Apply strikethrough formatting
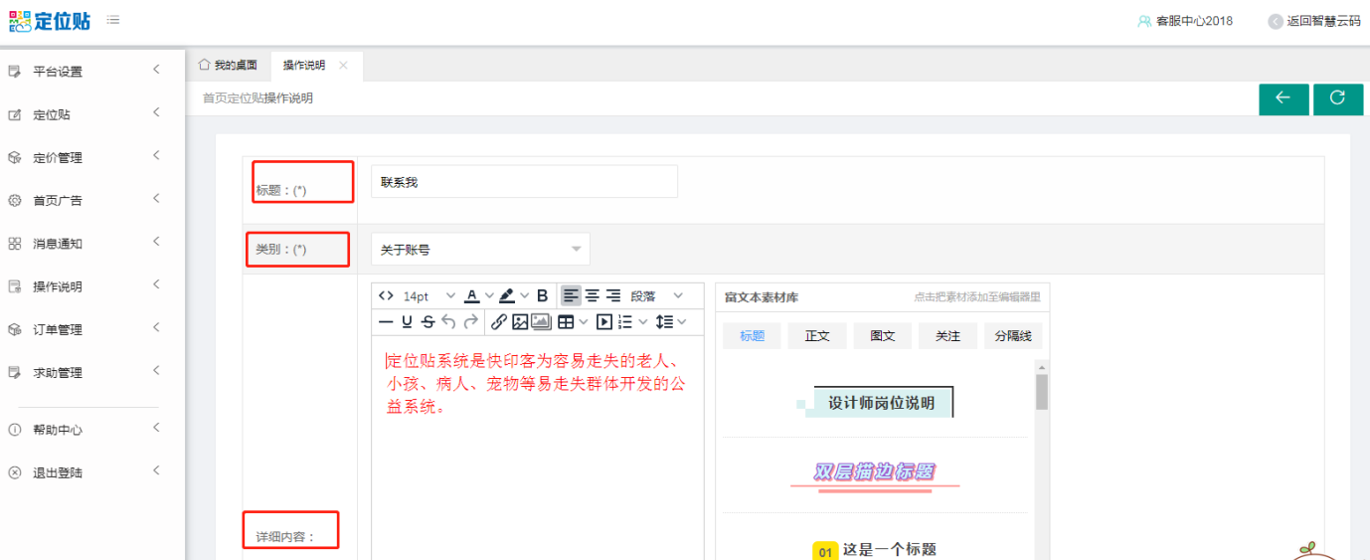Screen dimensions: 1370x560 point(428,321)
